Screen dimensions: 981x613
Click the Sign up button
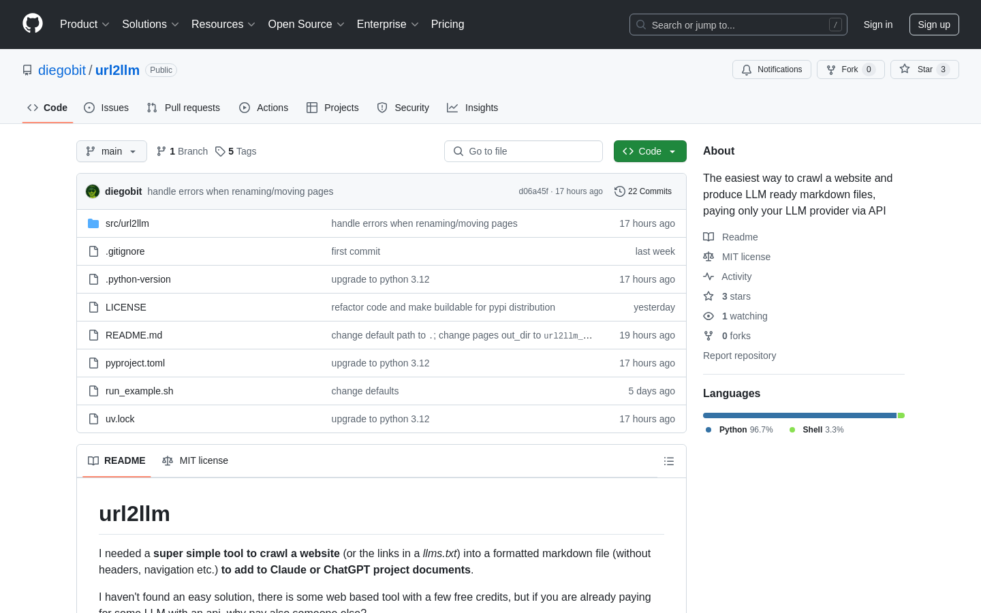click(934, 25)
